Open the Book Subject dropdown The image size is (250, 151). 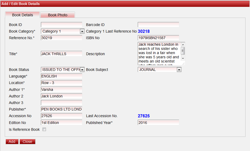(179, 70)
